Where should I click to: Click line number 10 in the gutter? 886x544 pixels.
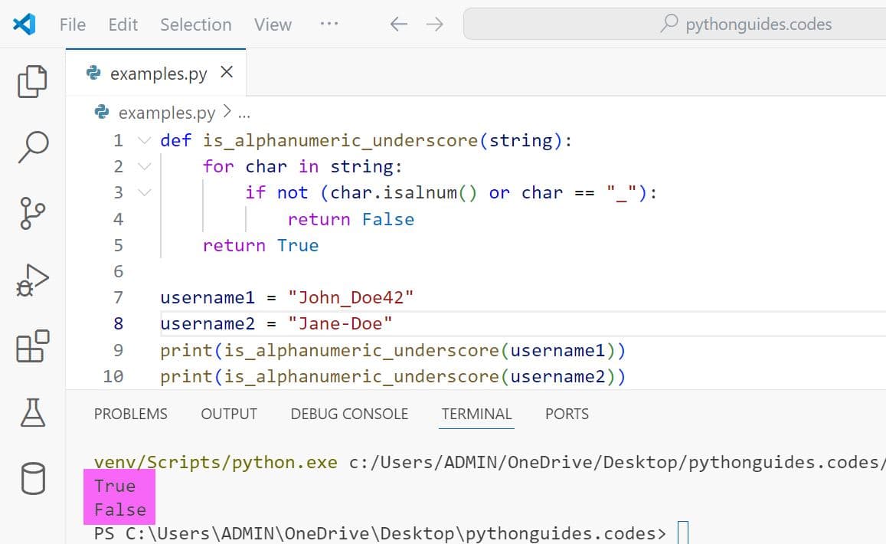click(x=113, y=376)
